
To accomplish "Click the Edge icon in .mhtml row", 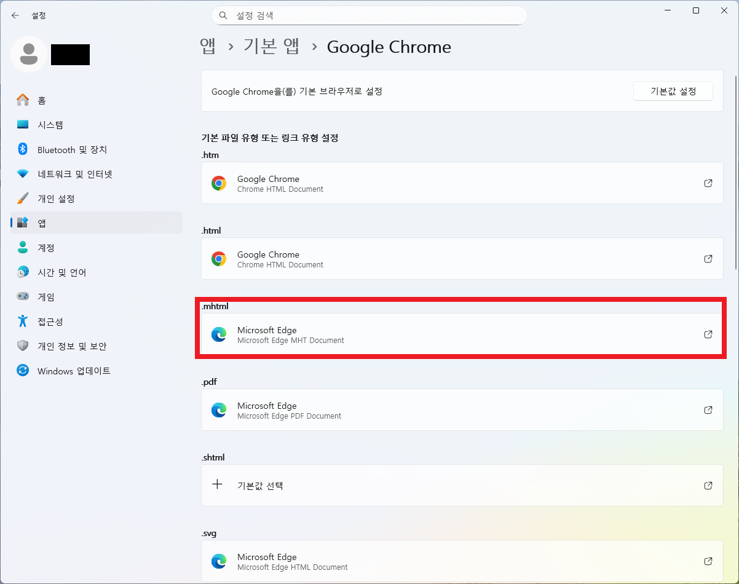I will pos(219,334).
